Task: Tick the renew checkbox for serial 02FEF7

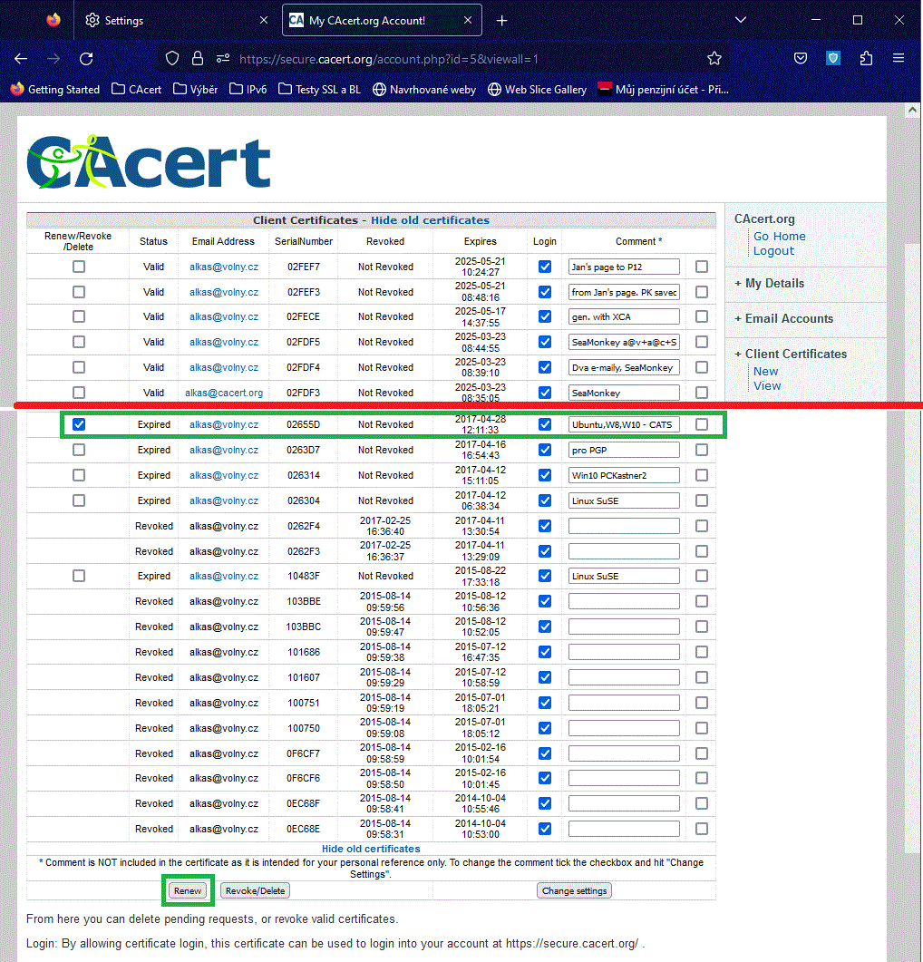Action: tap(79, 267)
